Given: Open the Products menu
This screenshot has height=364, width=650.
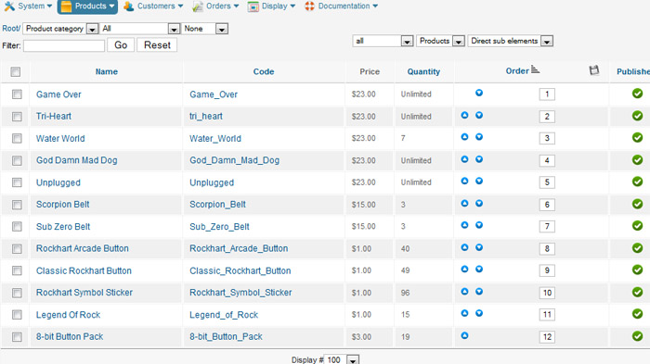Looking at the screenshot, I should click(87, 6).
